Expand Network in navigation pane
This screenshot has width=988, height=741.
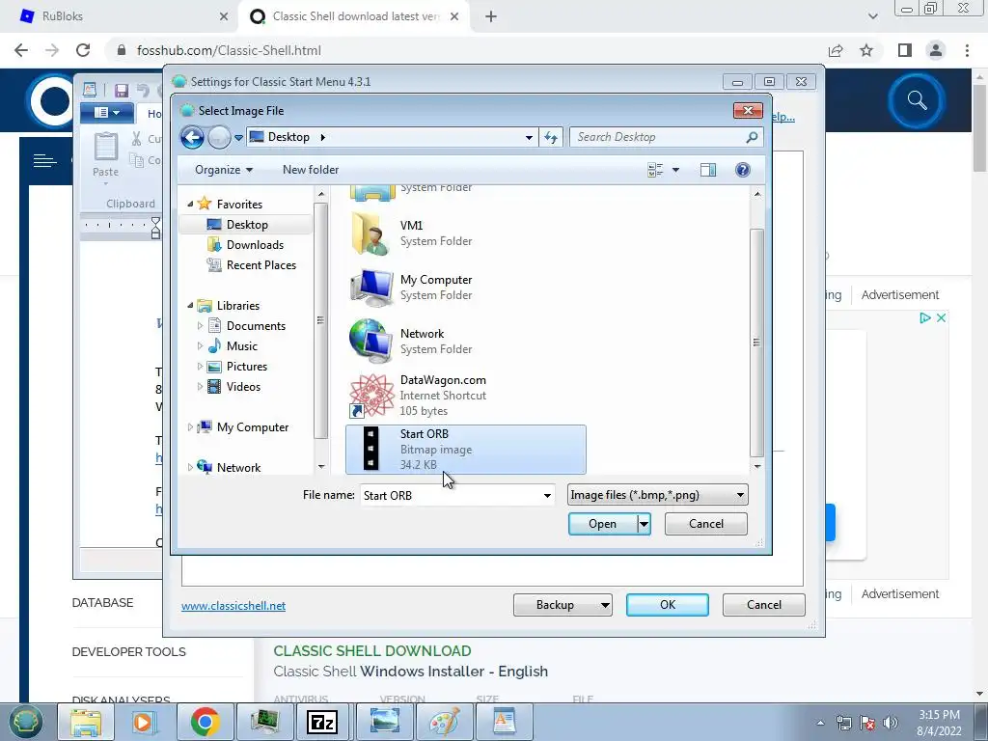[190, 468]
